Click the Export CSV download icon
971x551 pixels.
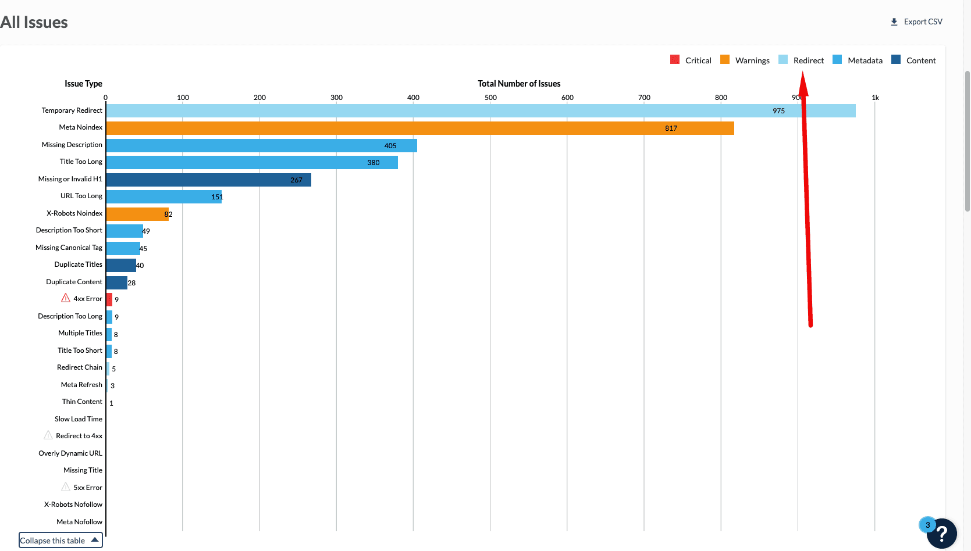(894, 22)
